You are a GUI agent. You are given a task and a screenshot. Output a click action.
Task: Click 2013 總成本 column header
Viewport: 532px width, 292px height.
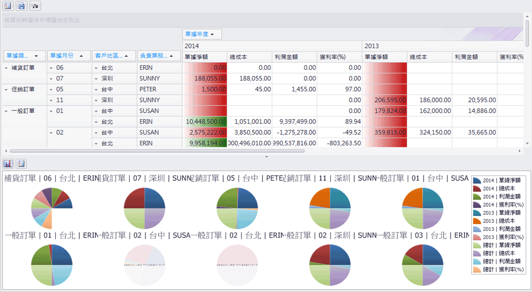[x=430, y=57]
